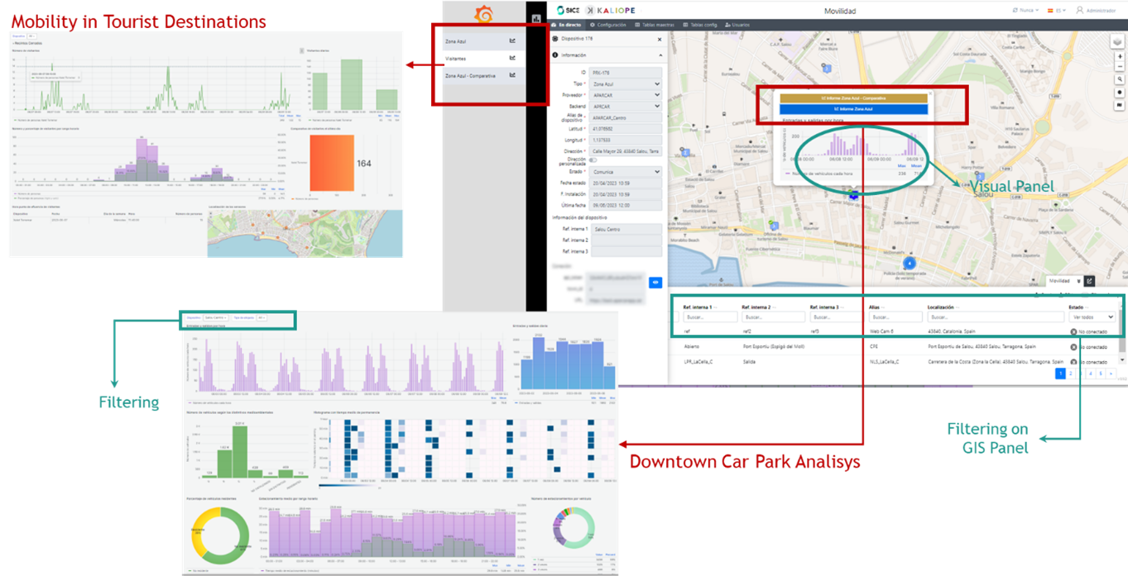Click the Ref. interna 1 field Salou Centro
1128x576 pixels.
[626, 229]
